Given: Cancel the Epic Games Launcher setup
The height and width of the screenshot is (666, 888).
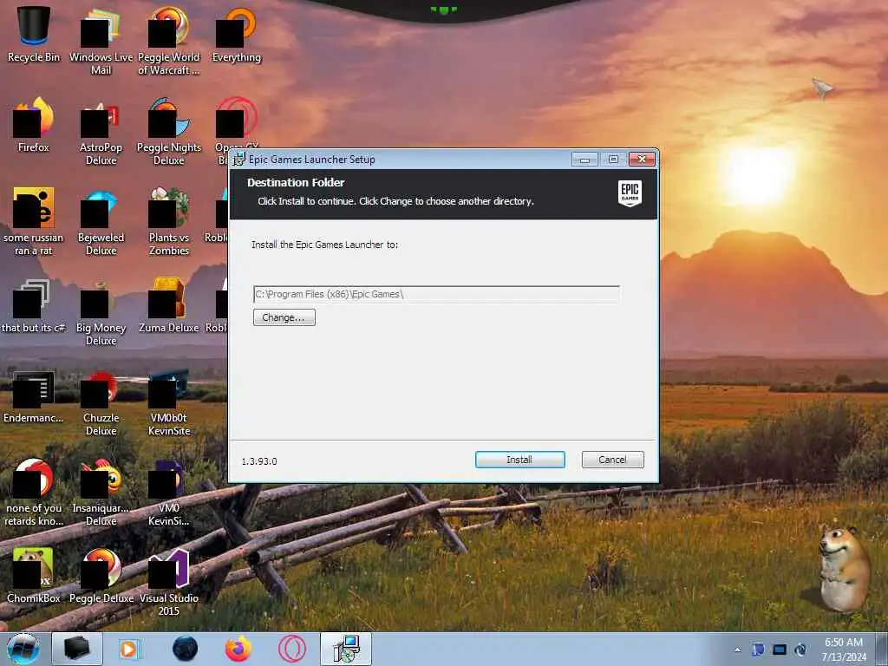Looking at the screenshot, I should (x=613, y=460).
